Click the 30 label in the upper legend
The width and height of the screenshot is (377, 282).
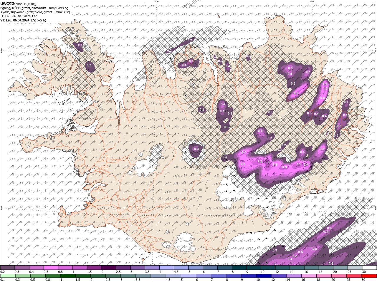point(364,272)
